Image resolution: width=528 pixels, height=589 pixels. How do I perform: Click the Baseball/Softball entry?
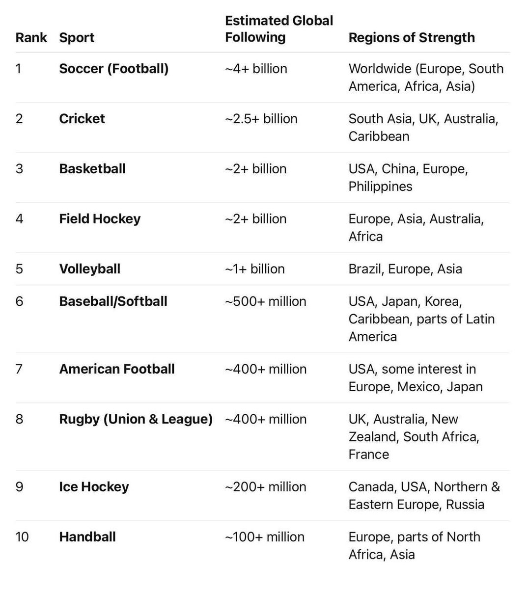click(113, 301)
